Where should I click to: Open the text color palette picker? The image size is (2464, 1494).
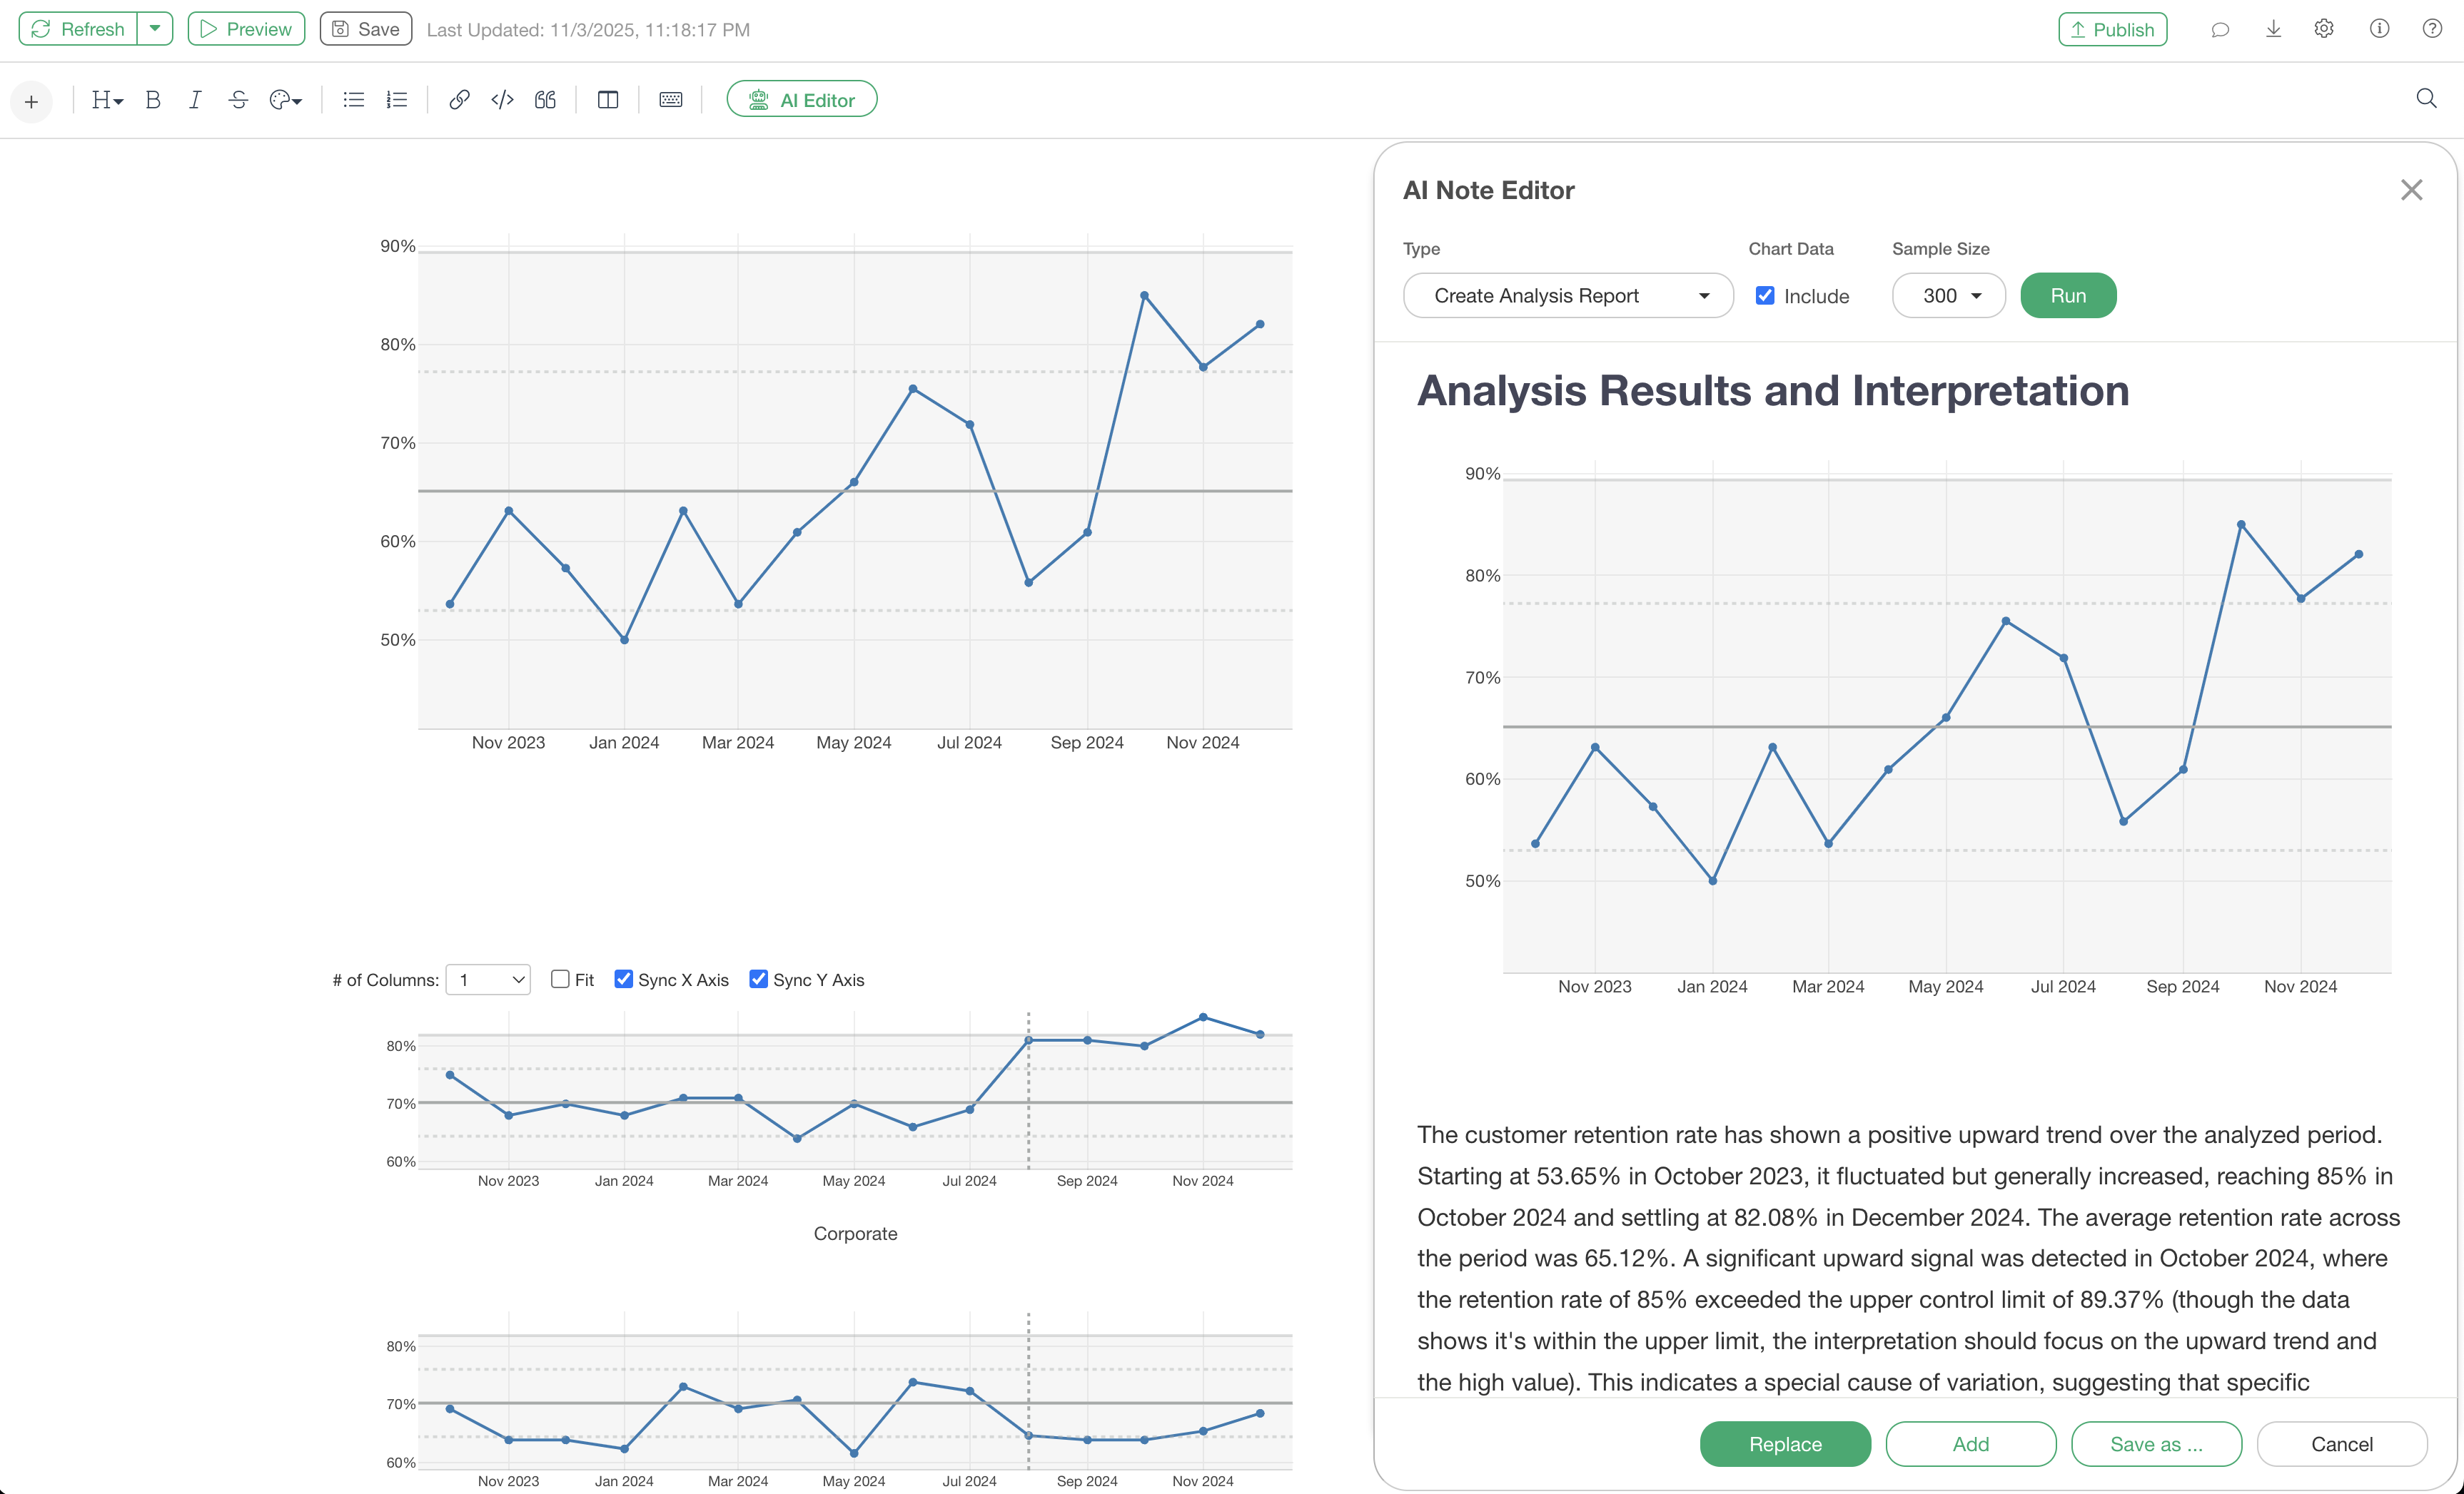pyautogui.click(x=285, y=100)
